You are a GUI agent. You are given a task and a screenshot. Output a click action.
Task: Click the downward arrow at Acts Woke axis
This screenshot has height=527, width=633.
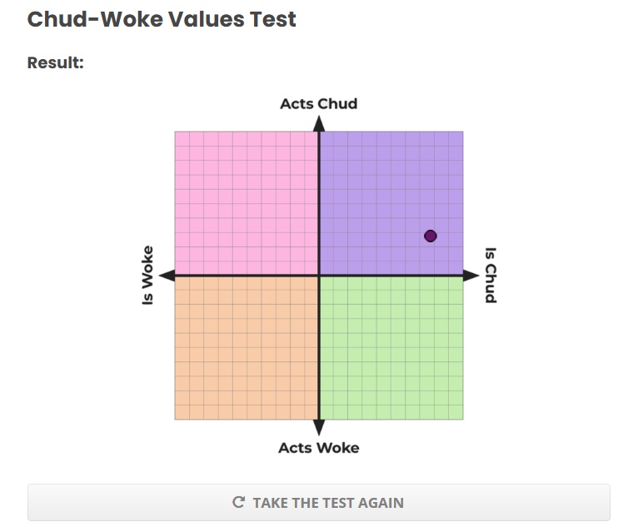click(x=319, y=427)
